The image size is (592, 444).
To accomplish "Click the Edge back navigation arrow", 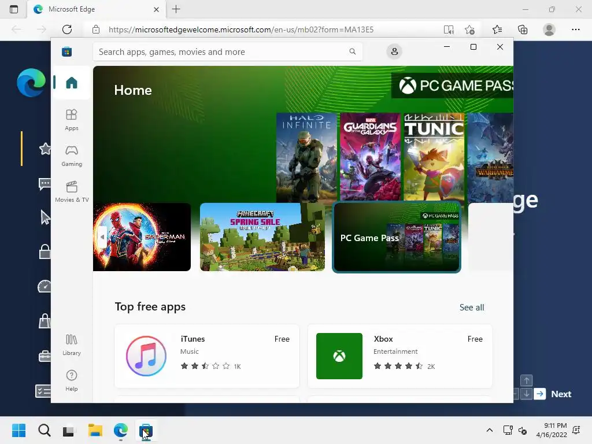I will (x=16, y=29).
